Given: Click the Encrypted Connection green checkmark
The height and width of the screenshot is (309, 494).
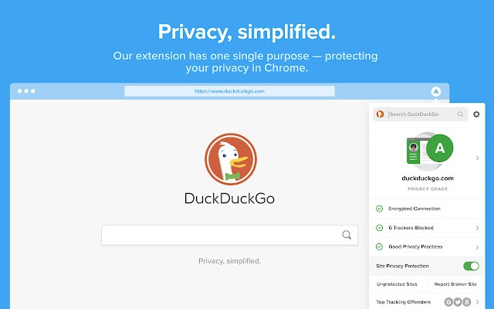Looking at the screenshot, I should 379,209.
